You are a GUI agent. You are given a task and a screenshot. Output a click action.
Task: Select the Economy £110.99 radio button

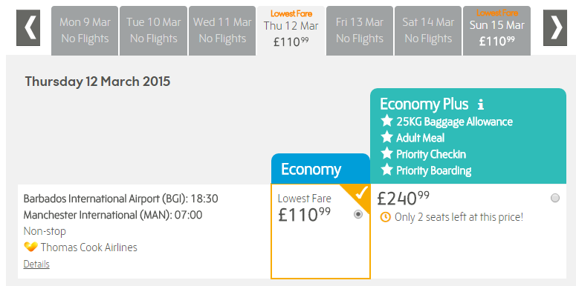358,215
